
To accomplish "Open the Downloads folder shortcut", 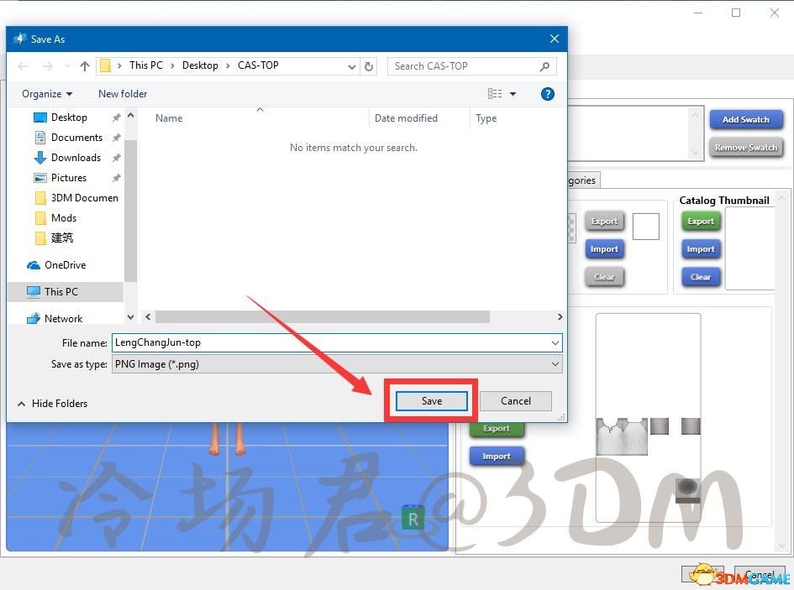I will (x=76, y=158).
